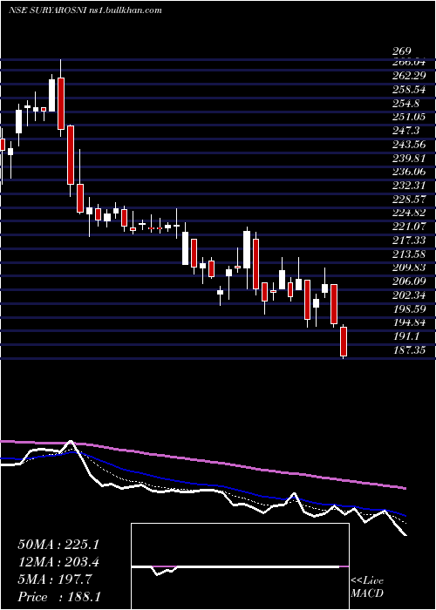Click the Price : 188.1 readout
The image size is (436, 610).
coord(58,597)
